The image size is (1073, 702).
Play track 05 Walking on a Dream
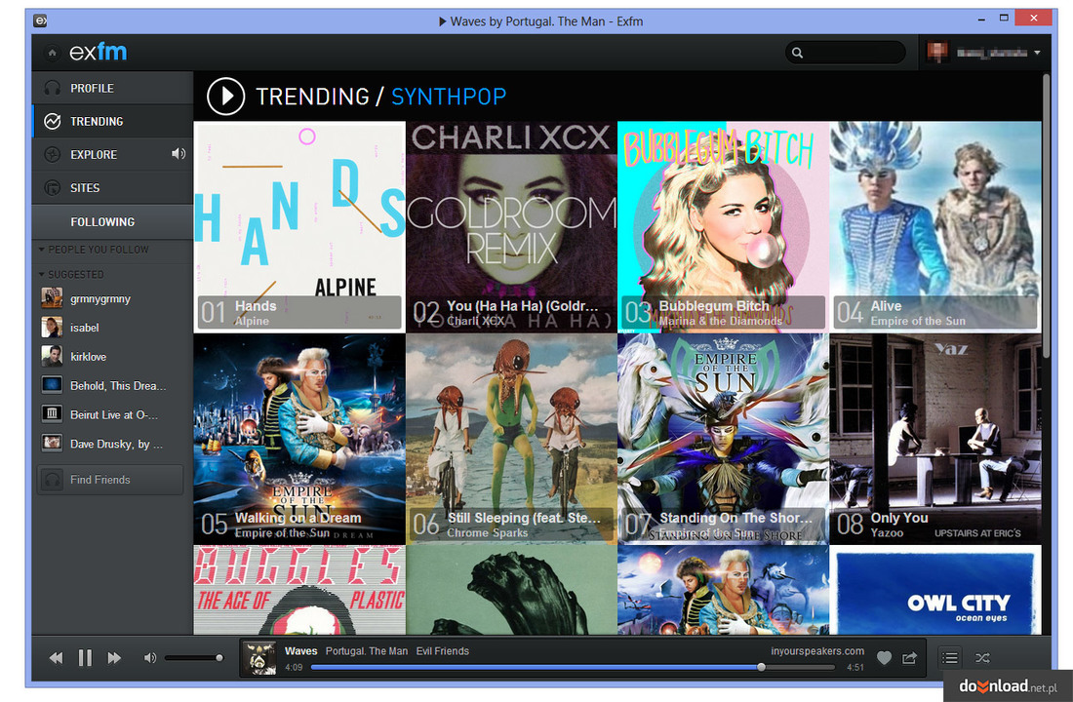pyautogui.click(x=299, y=440)
